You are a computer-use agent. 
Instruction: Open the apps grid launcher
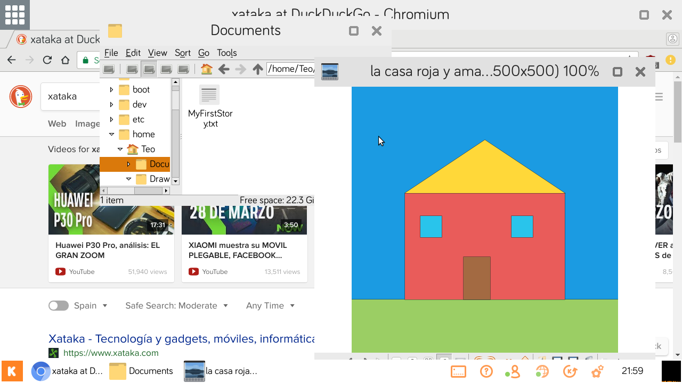[15, 15]
